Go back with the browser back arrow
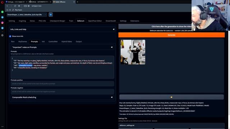 [7, 6]
